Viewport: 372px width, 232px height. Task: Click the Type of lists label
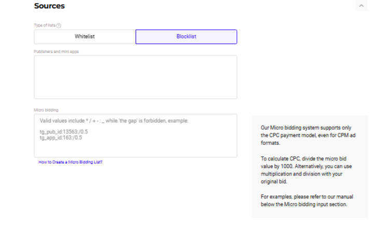44,25
